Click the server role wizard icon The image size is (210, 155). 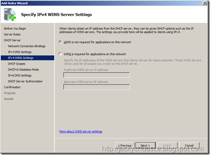[x=10, y=14]
